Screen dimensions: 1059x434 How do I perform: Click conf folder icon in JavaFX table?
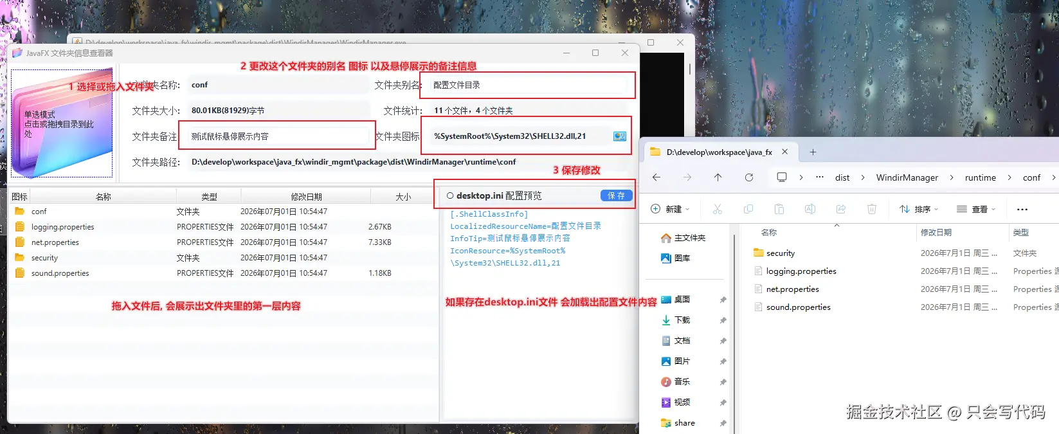(x=19, y=211)
